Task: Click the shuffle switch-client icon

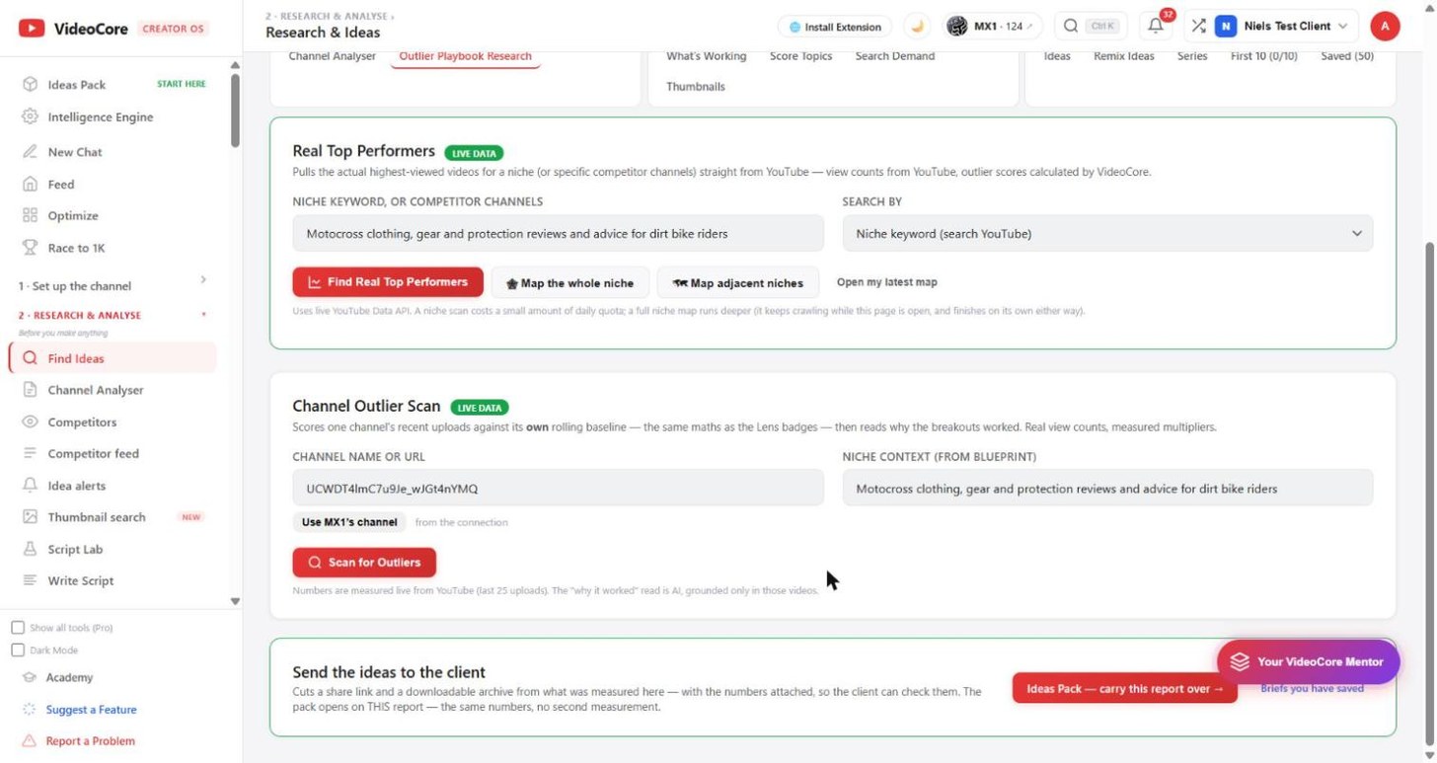Action: (1198, 27)
